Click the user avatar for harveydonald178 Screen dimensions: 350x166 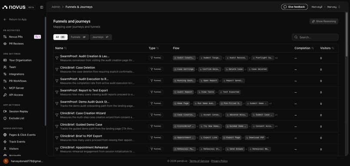pyautogui.click(x=6, y=161)
